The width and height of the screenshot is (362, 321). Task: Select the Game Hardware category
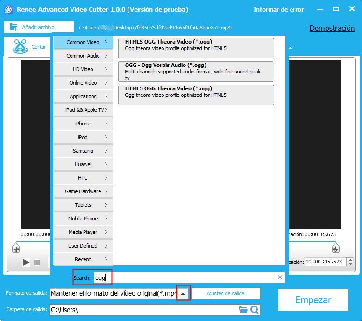(83, 191)
